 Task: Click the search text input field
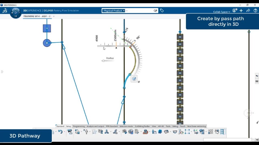tap(139, 11)
